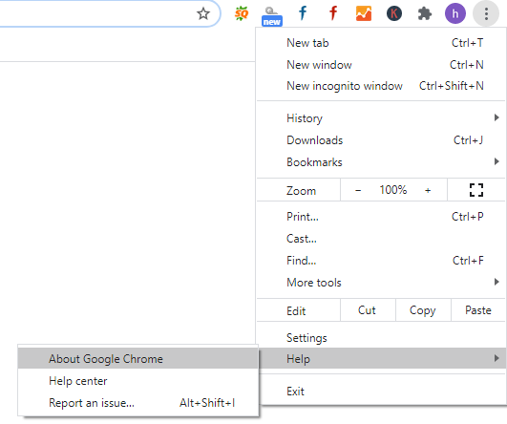Select Print... menu item

381,217
